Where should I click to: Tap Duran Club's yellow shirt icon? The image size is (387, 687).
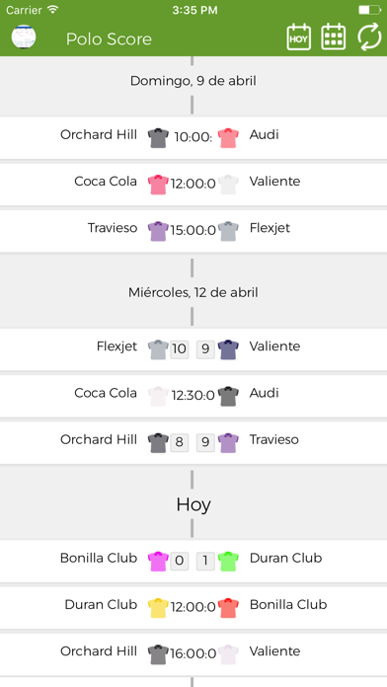click(158, 608)
